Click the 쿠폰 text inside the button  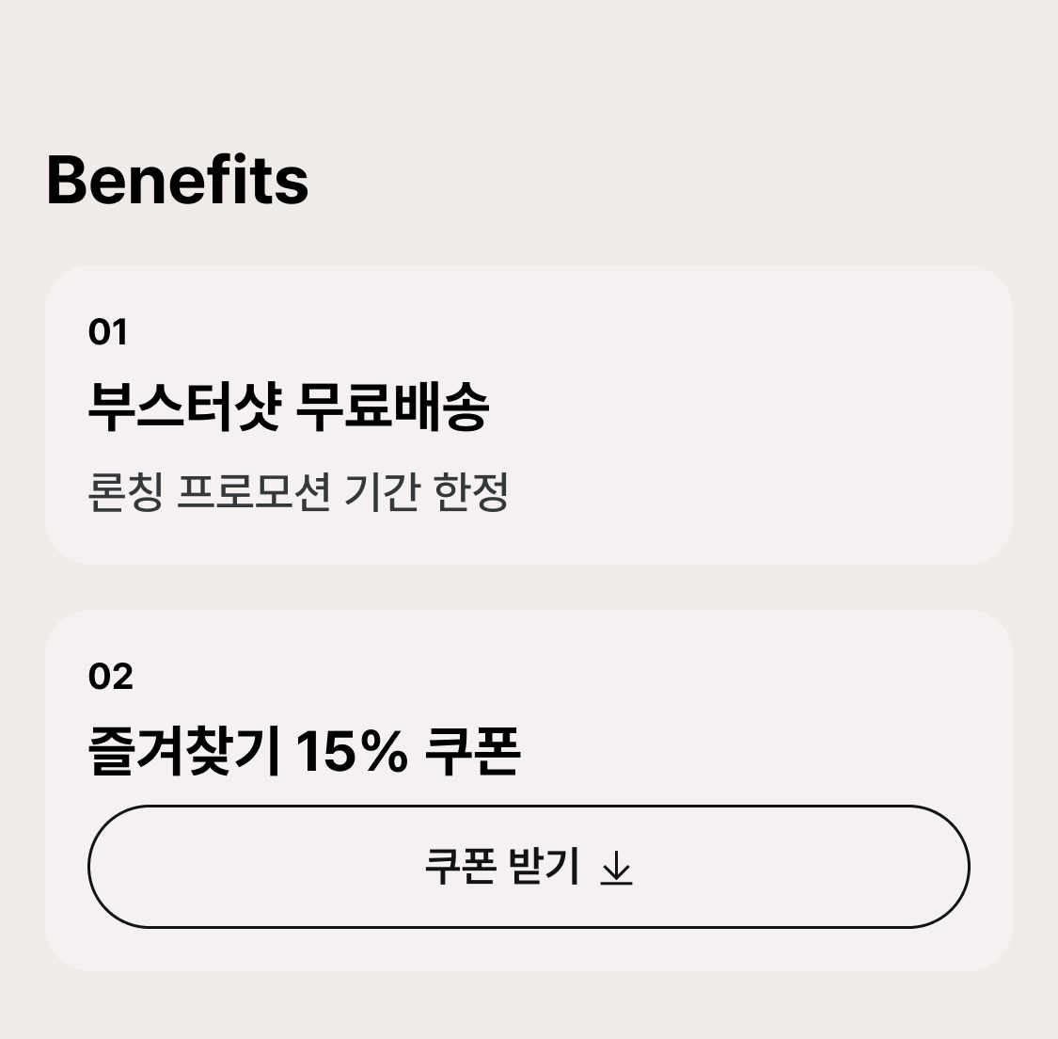coord(460,866)
